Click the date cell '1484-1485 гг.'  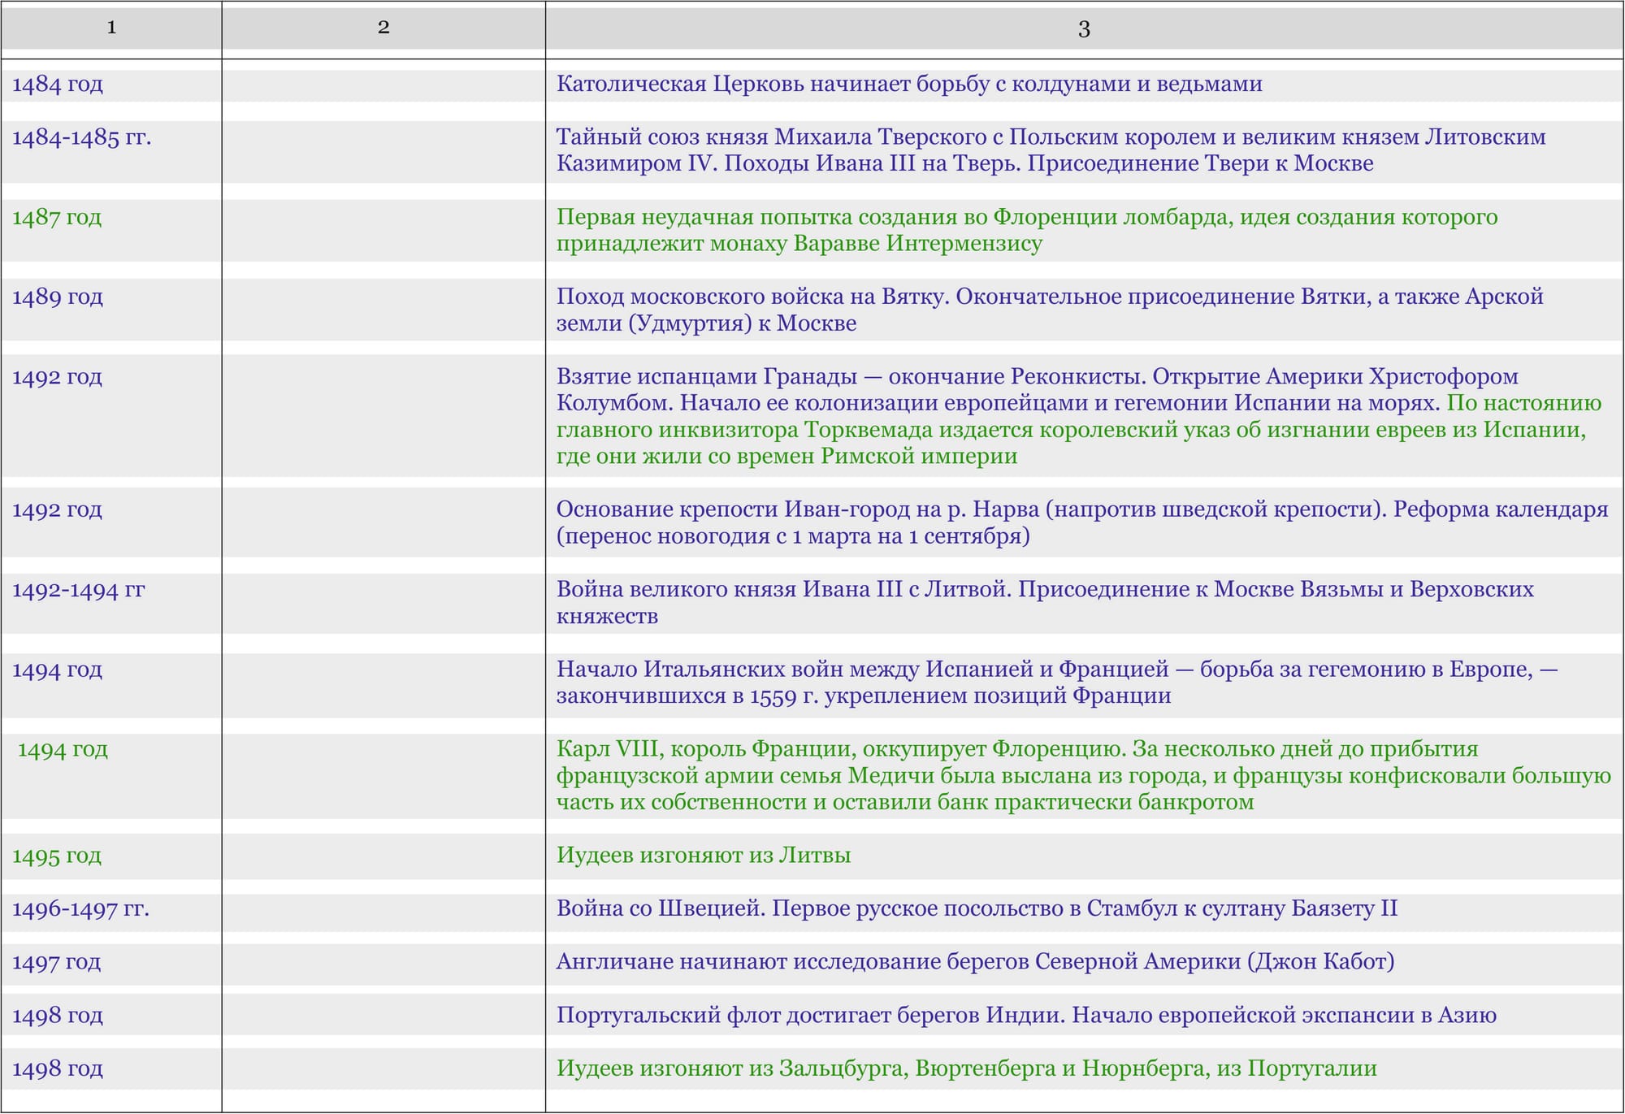click(81, 137)
